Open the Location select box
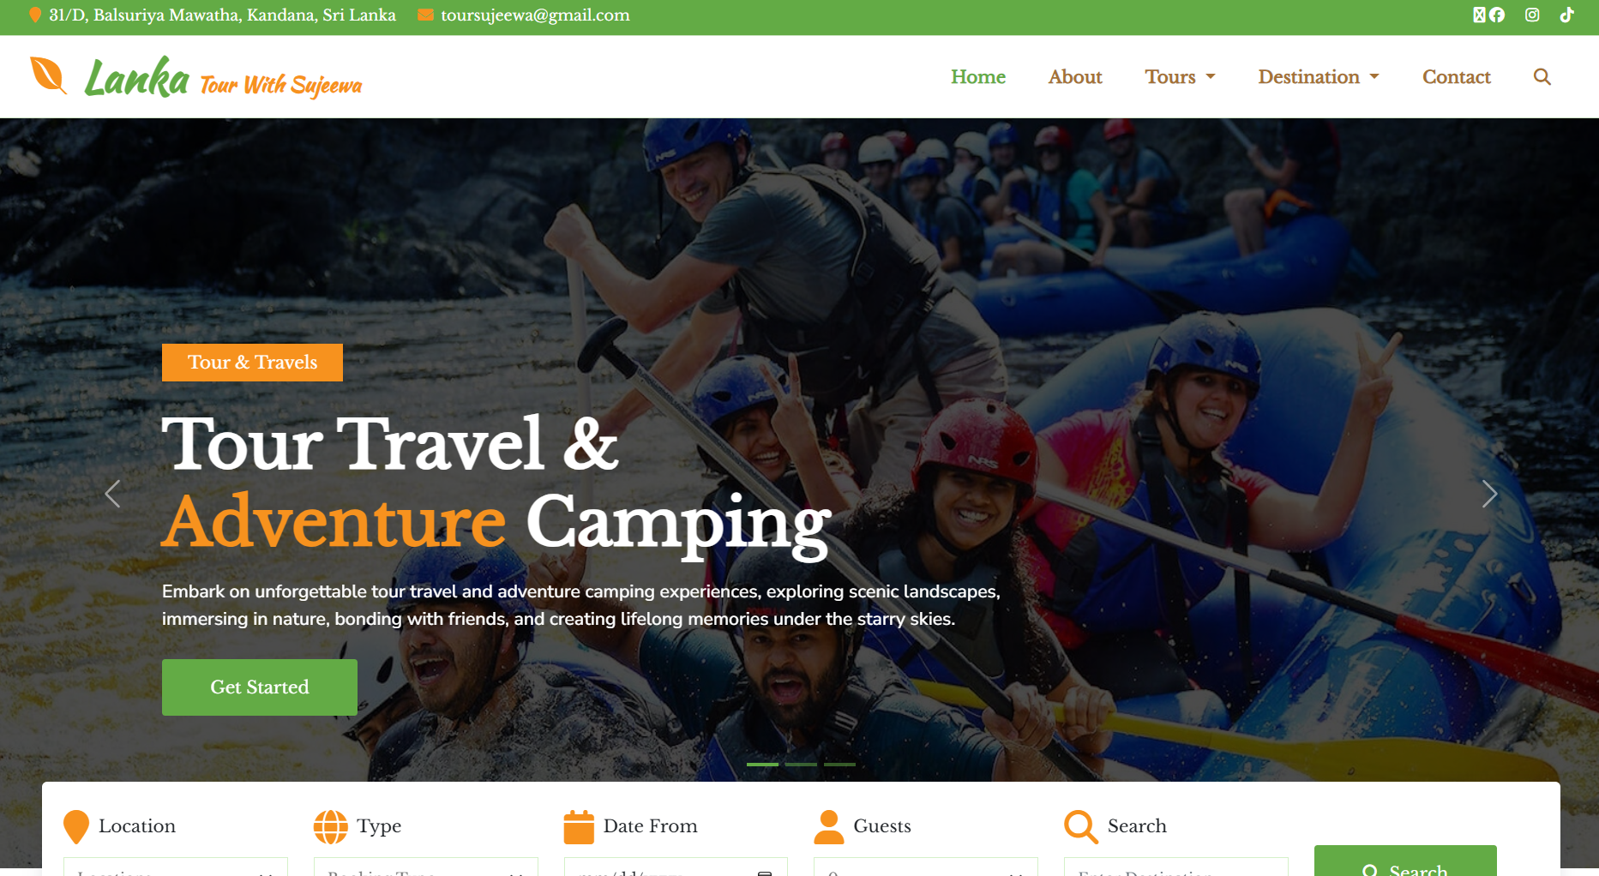 176,867
